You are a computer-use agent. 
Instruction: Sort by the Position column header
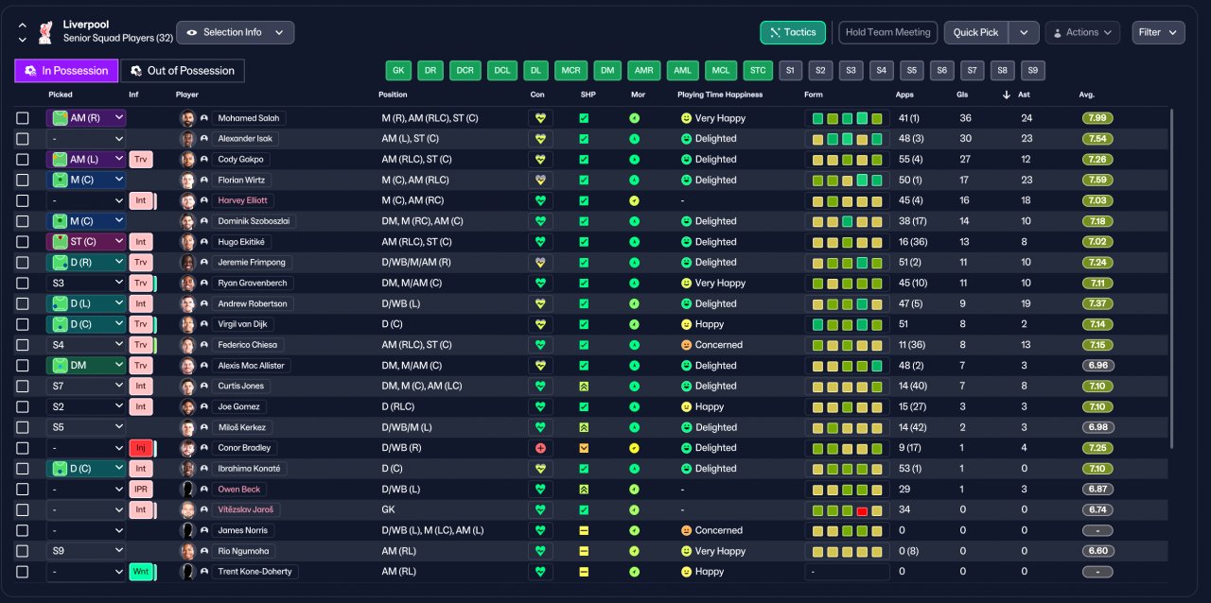pyautogui.click(x=393, y=95)
